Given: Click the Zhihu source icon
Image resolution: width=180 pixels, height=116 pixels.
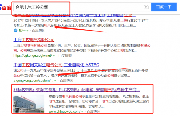Looking at the screenshot, I should click(x=16, y=31).
